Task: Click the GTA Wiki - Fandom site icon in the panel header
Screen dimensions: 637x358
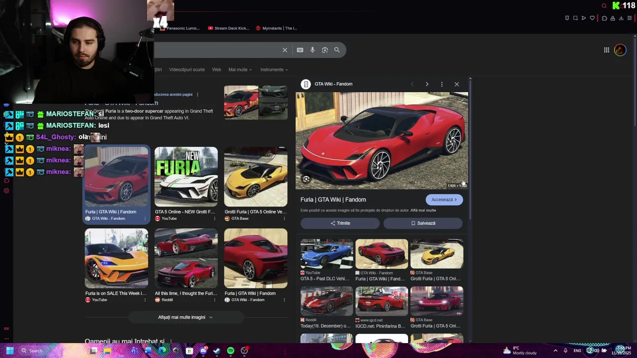Action: pos(306,84)
